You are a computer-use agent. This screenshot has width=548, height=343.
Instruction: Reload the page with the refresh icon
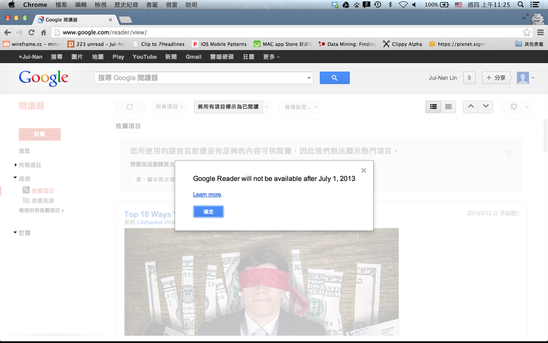(32, 32)
